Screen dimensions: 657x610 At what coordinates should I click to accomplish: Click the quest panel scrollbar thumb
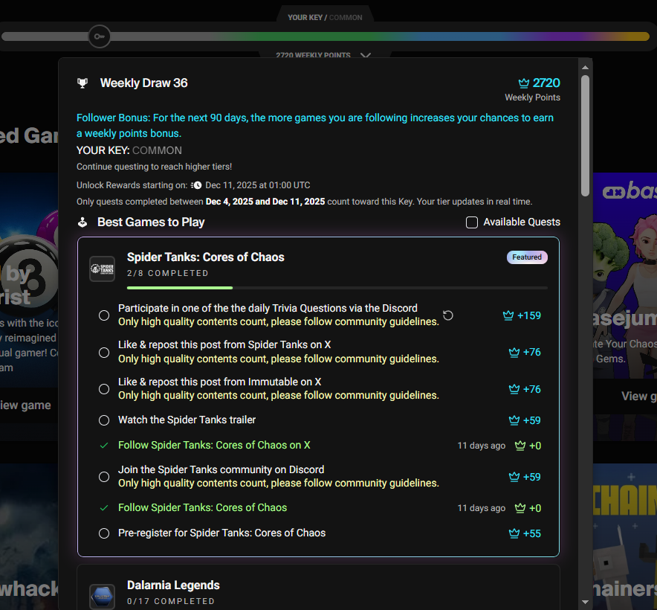click(x=586, y=135)
